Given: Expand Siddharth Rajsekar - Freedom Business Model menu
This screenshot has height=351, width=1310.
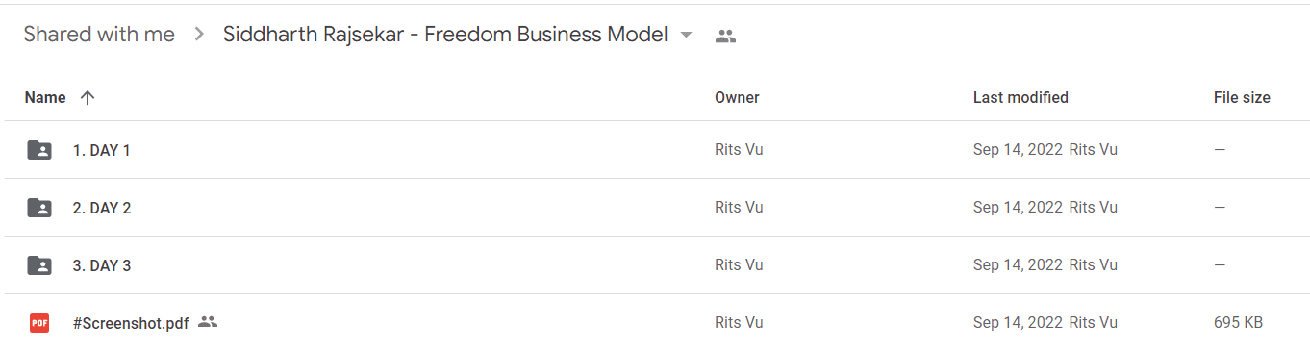Looking at the screenshot, I should tap(445, 35).
